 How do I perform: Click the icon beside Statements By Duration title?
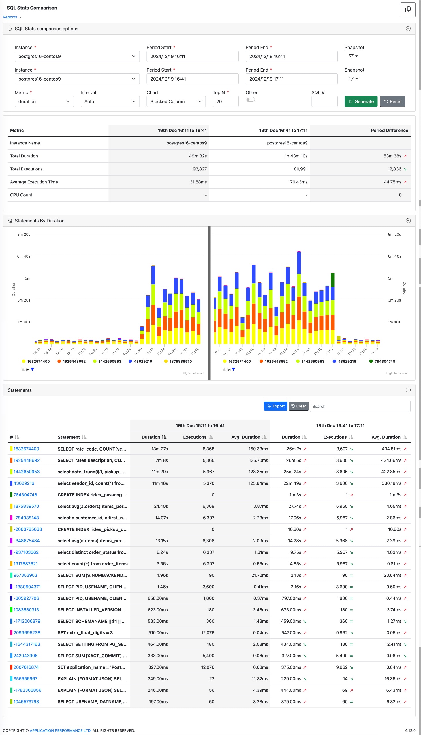[10, 221]
